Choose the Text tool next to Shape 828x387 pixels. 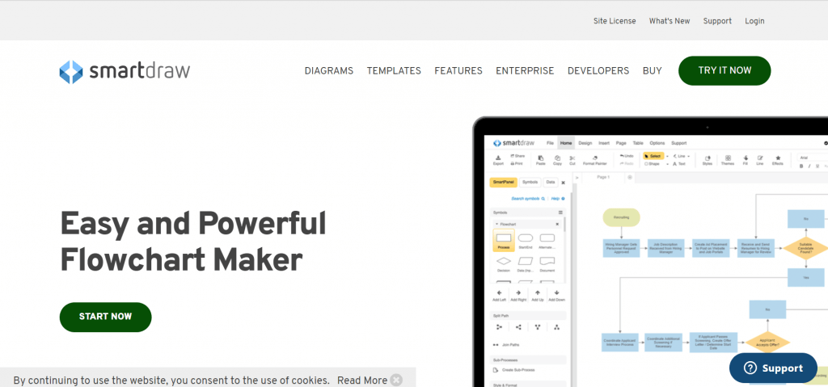[x=679, y=164]
